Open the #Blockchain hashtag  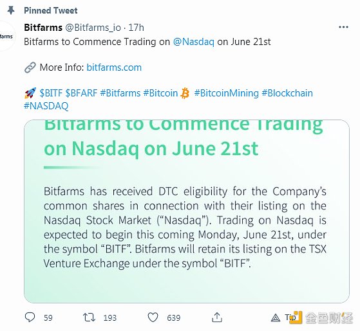[287, 93]
